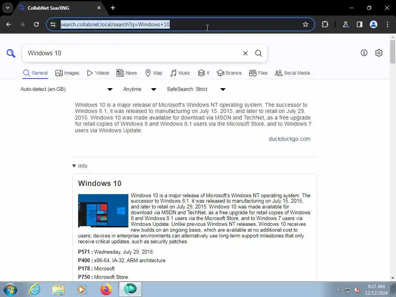Open the browser profile menu

coord(374,24)
